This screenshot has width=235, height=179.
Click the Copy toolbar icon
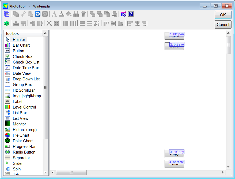(x=16, y=14)
